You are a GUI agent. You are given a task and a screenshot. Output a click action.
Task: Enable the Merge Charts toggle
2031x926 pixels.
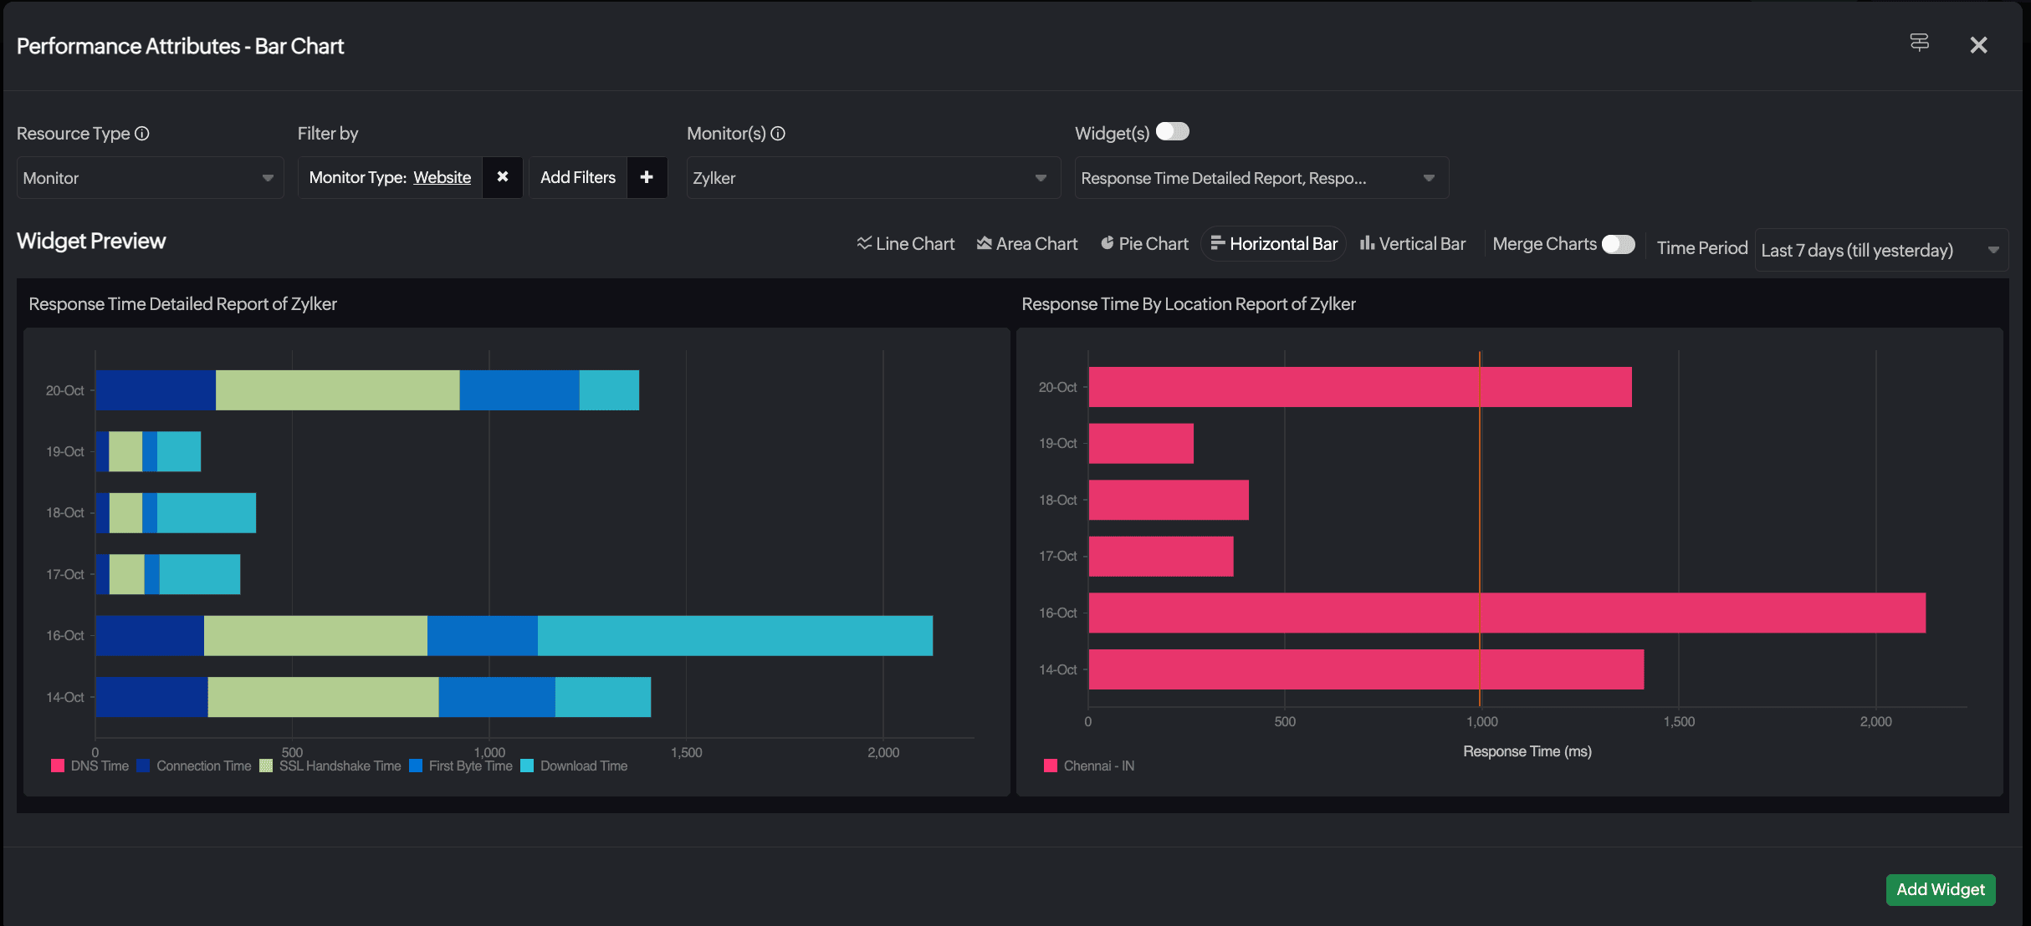click(1618, 244)
